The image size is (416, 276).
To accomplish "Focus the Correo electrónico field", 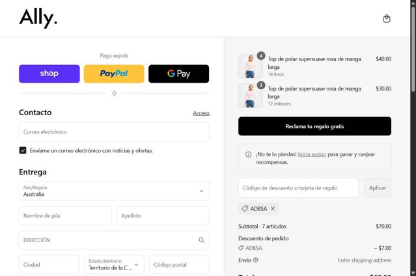I will (114, 132).
